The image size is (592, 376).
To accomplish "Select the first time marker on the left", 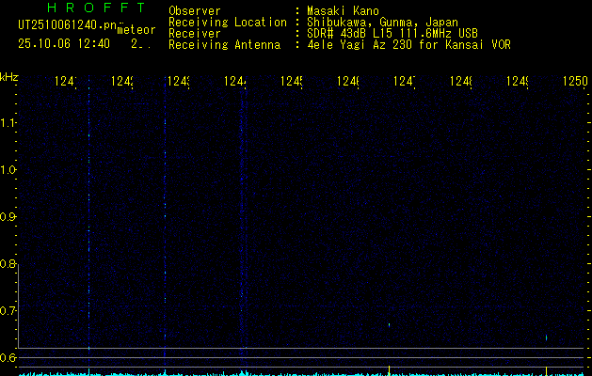I will (x=65, y=83).
